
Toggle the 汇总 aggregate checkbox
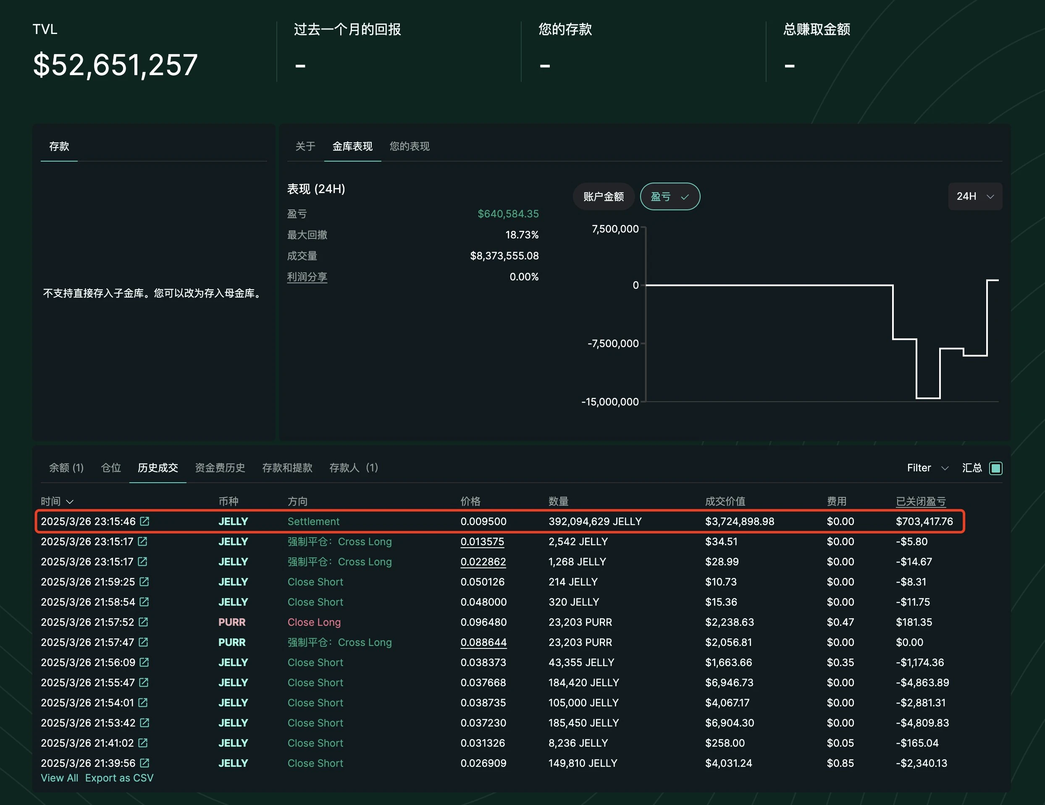tap(996, 468)
